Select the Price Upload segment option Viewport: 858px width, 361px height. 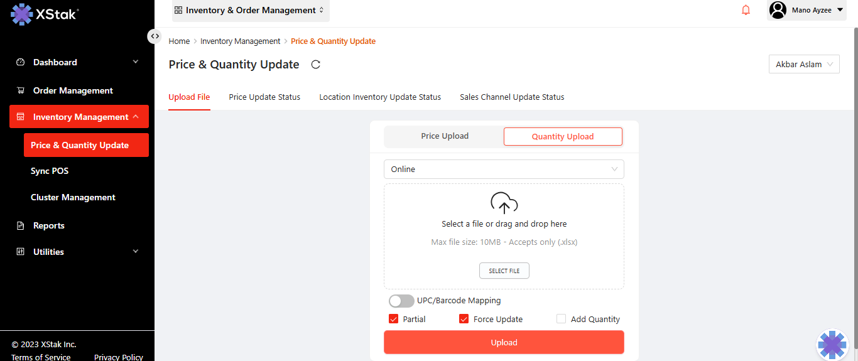pyautogui.click(x=445, y=136)
